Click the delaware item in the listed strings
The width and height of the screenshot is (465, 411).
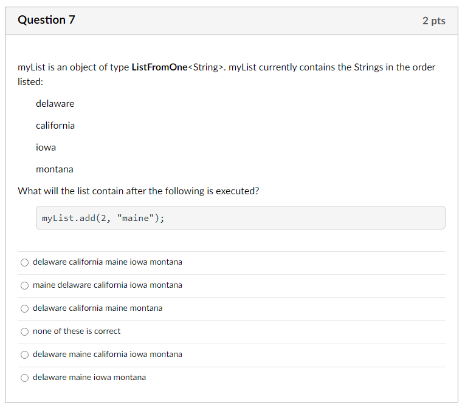55,104
